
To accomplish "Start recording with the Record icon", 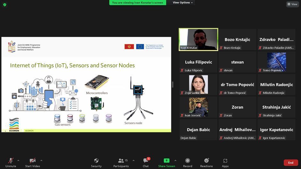I will 188,161.
